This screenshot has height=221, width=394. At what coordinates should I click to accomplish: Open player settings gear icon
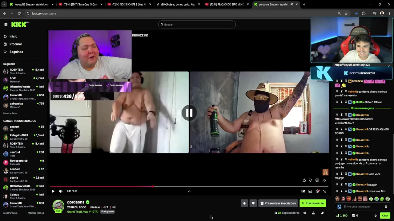(317, 191)
